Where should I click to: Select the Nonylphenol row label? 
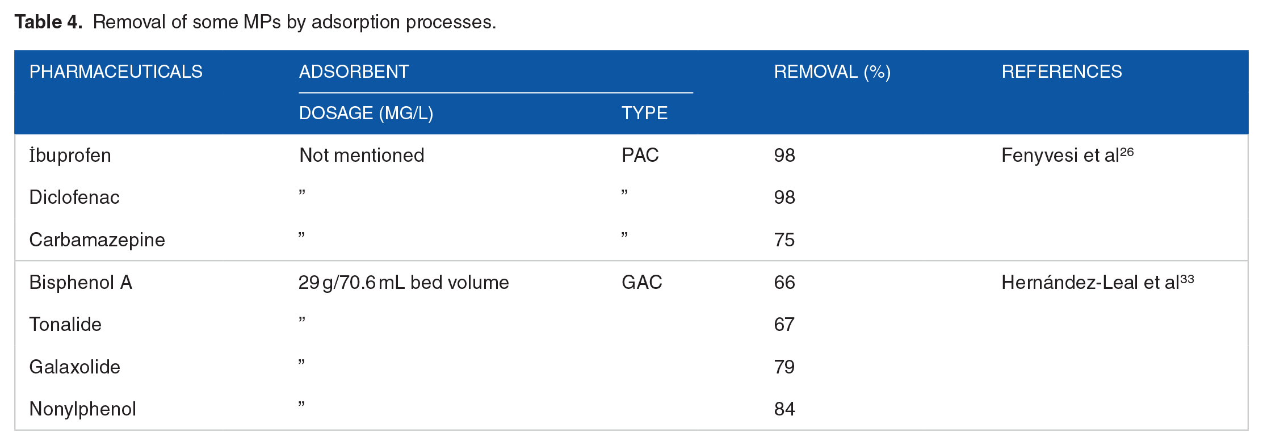[82, 409]
